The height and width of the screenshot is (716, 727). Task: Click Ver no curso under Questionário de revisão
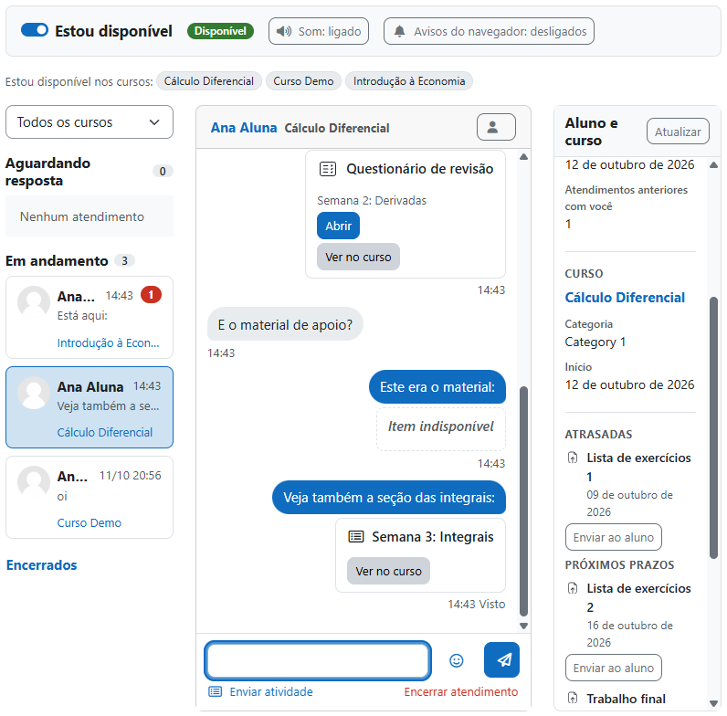tap(358, 257)
